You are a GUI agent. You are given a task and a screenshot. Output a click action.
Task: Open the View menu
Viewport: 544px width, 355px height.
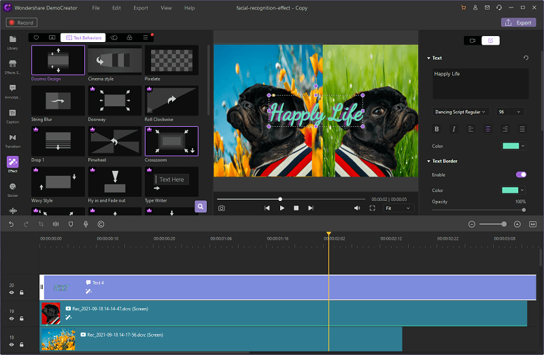coord(166,7)
